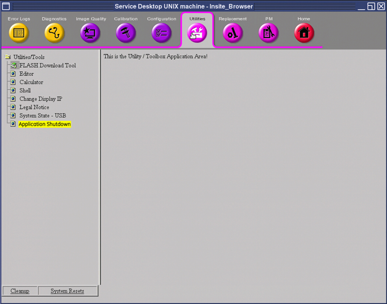Screen dimensions: 387x304
Task: Open the Calculator tool
Action: tap(31, 82)
